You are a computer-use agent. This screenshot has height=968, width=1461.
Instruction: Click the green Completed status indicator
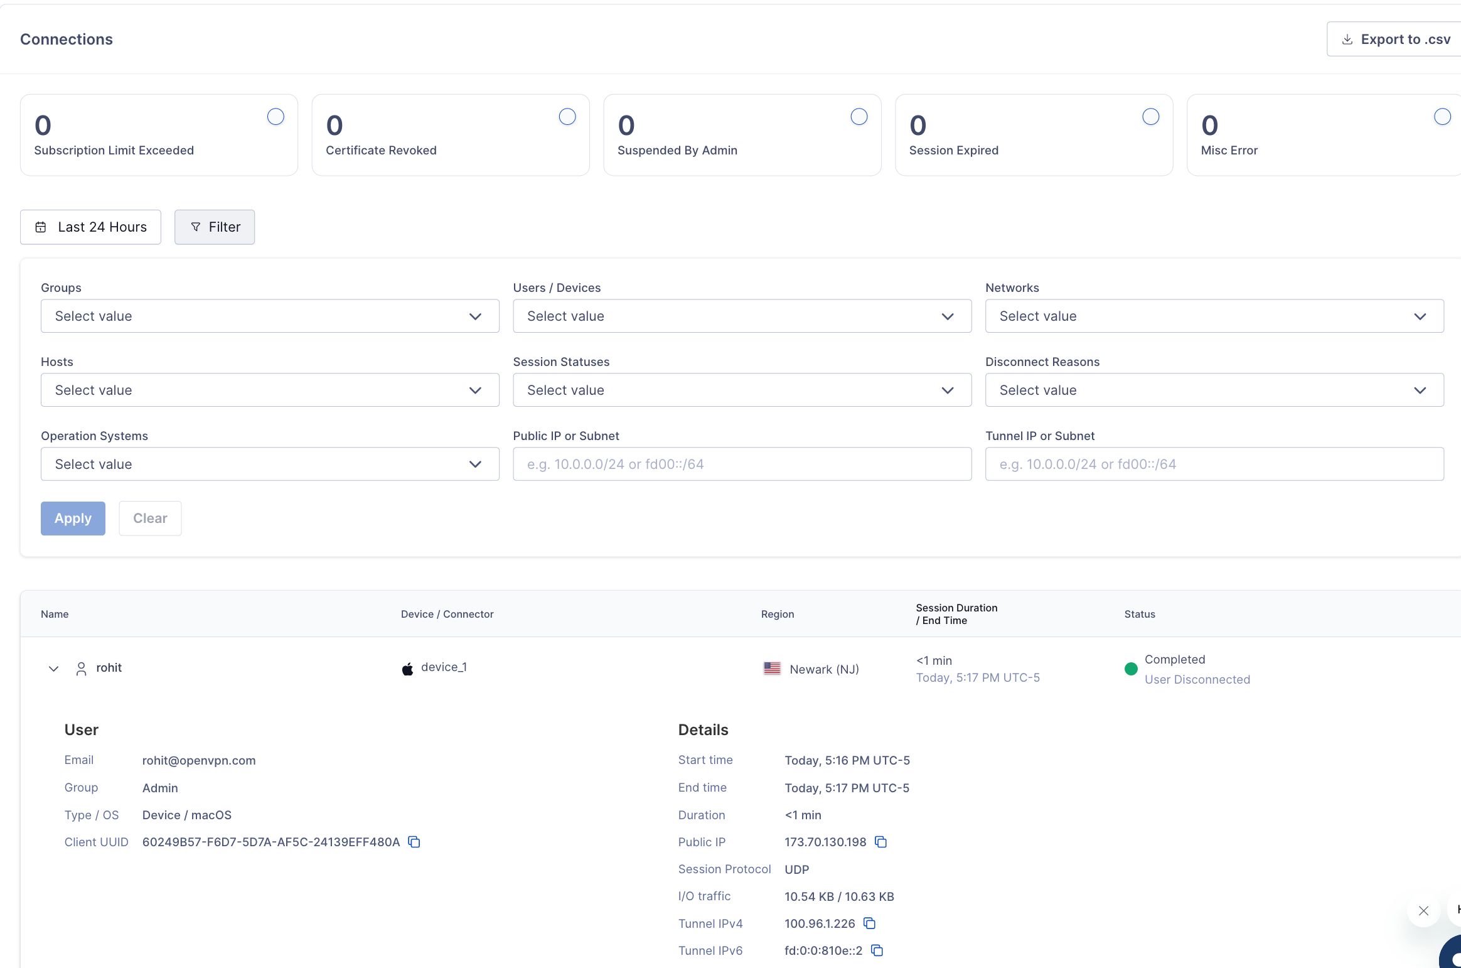[1130, 669]
